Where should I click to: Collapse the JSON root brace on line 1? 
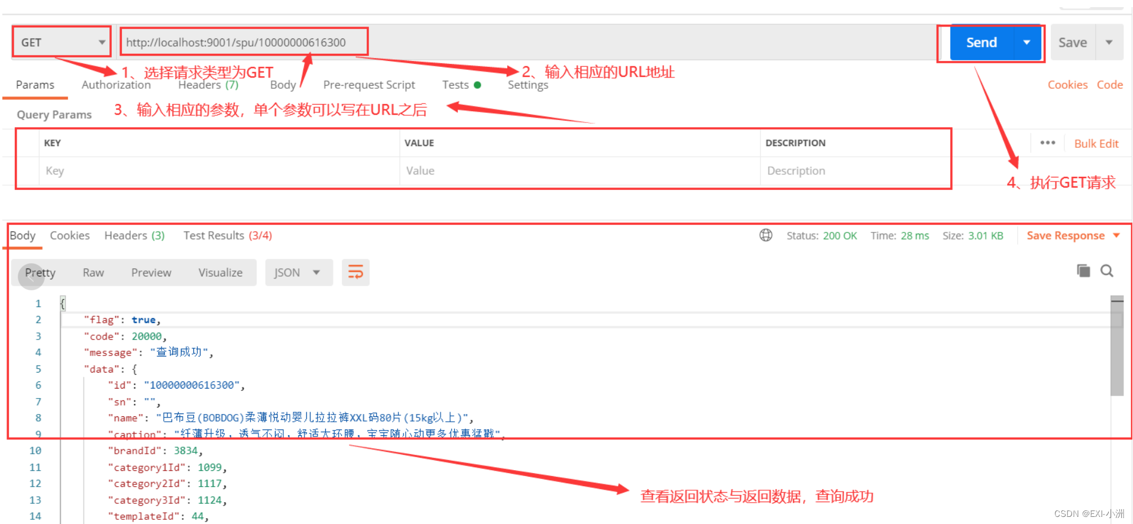(63, 303)
